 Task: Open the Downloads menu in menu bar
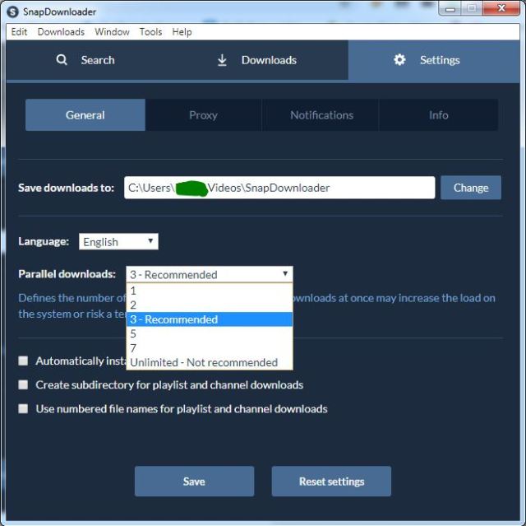[x=61, y=32]
